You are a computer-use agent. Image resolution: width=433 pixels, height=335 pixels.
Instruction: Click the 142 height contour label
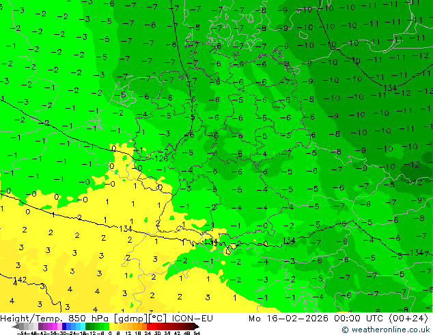(20, 280)
